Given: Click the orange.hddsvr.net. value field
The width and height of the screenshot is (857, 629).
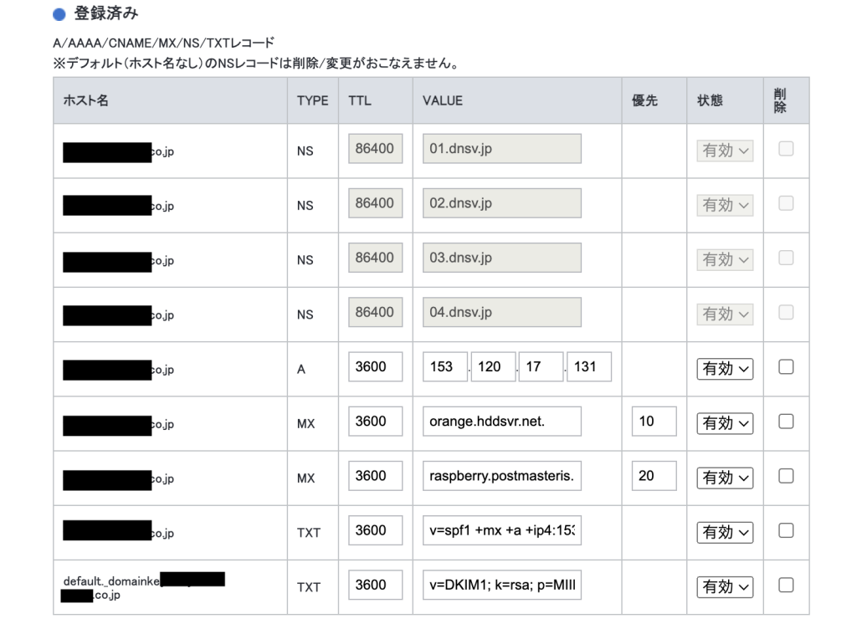Looking at the screenshot, I should (501, 422).
